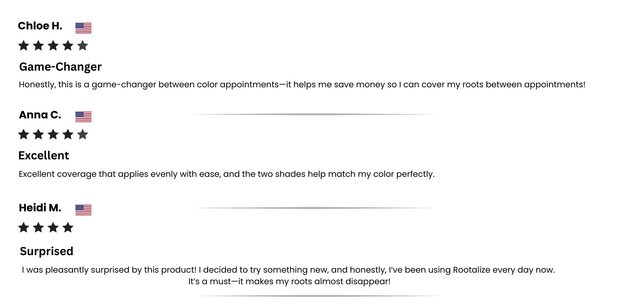Viewport: 637px width, 304px height.
Task: Click the fourth star in Heidi's rating
Action: 68,227
